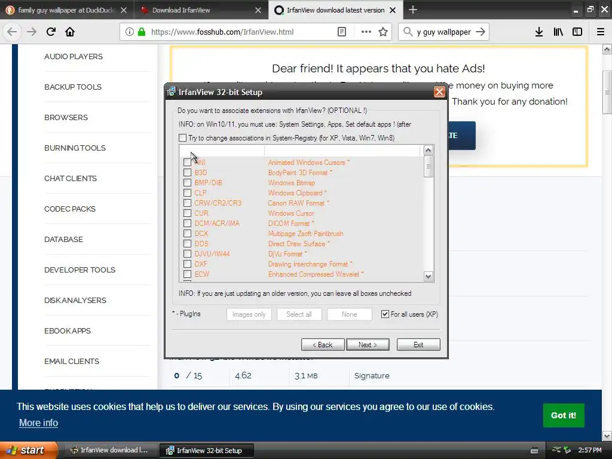Select the 'IrfanView download latest version' tab
The height and width of the screenshot is (459, 612).
pyautogui.click(x=335, y=10)
